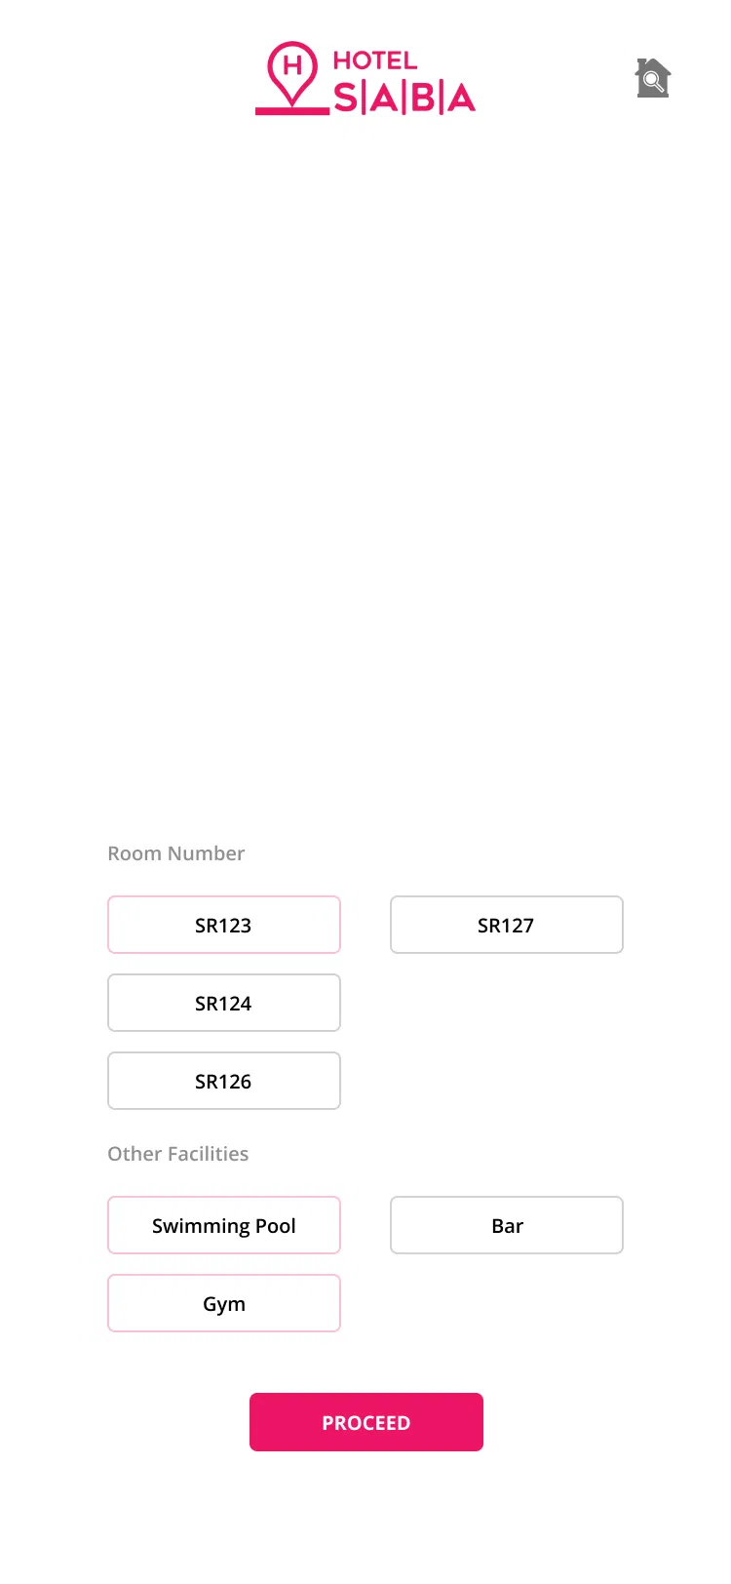Screen dimensions: 731x1584
Task: Toggle the Swimming Pool facility
Action: click(x=223, y=1225)
